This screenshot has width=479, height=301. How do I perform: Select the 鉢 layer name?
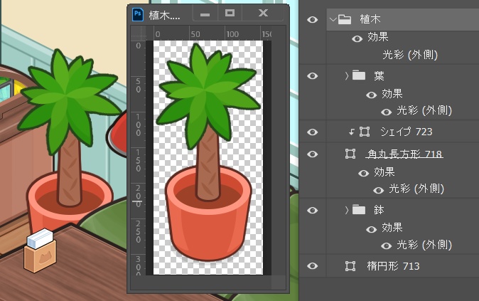[x=379, y=210]
